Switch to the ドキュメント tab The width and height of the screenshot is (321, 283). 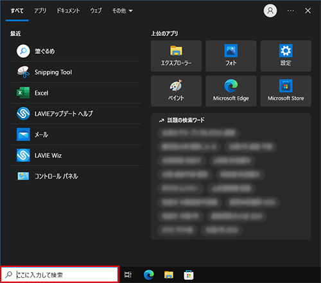tap(68, 11)
